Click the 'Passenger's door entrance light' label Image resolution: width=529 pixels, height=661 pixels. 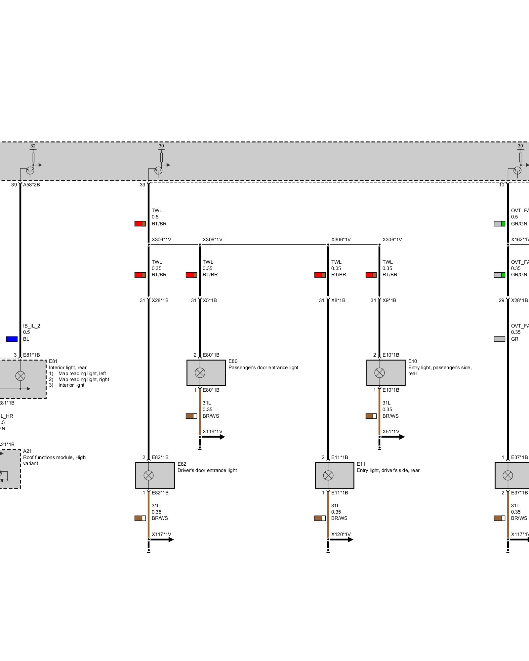pyautogui.click(x=263, y=368)
